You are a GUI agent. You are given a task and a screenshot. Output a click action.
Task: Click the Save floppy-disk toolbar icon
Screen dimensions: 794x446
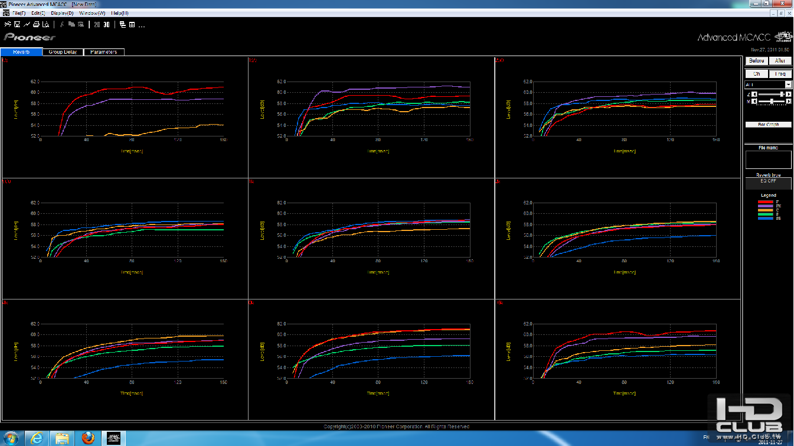(x=17, y=25)
